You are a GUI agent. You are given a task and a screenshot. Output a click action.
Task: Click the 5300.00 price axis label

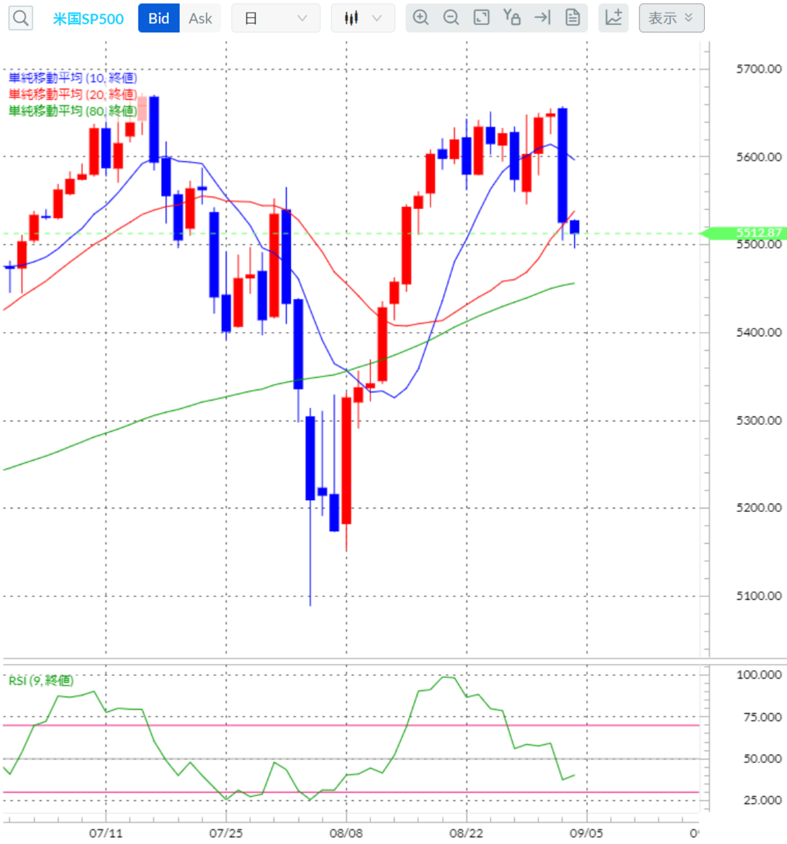(x=759, y=421)
